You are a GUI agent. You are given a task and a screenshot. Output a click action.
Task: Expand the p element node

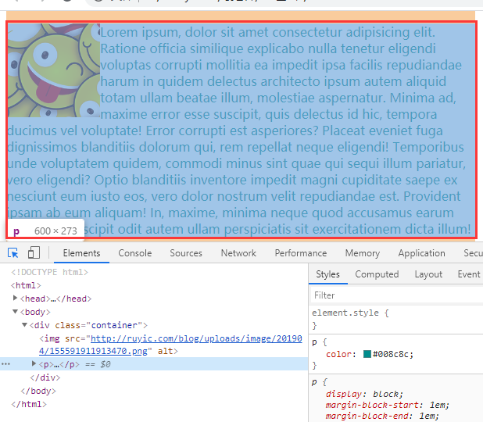pyautogui.click(x=34, y=364)
